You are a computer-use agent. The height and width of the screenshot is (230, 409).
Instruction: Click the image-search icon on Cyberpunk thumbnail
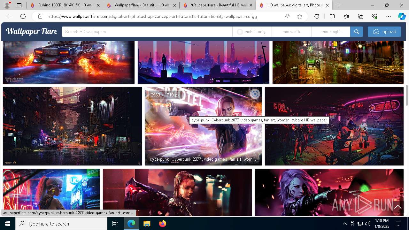tap(255, 94)
